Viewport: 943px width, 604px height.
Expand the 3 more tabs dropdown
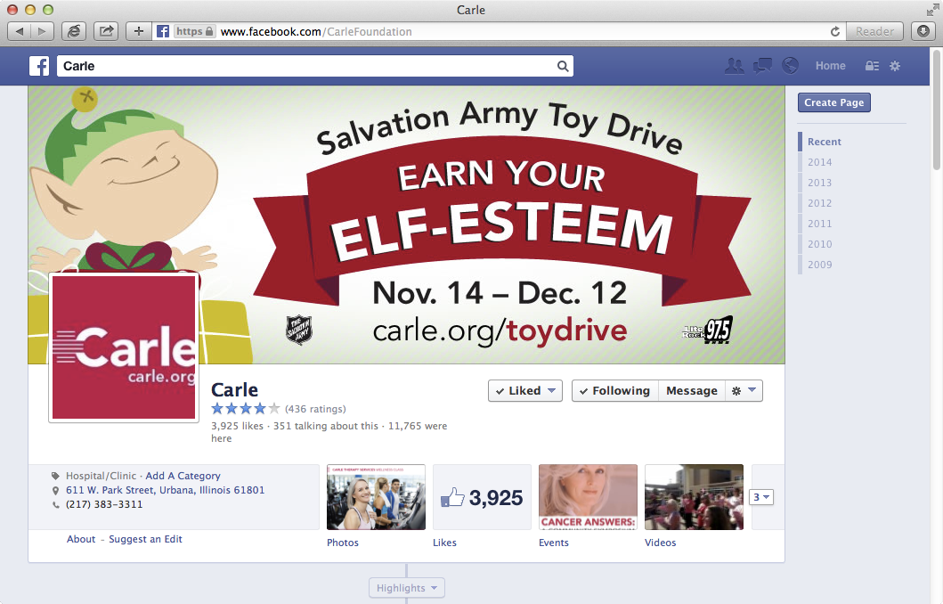pyautogui.click(x=761, y=497)
